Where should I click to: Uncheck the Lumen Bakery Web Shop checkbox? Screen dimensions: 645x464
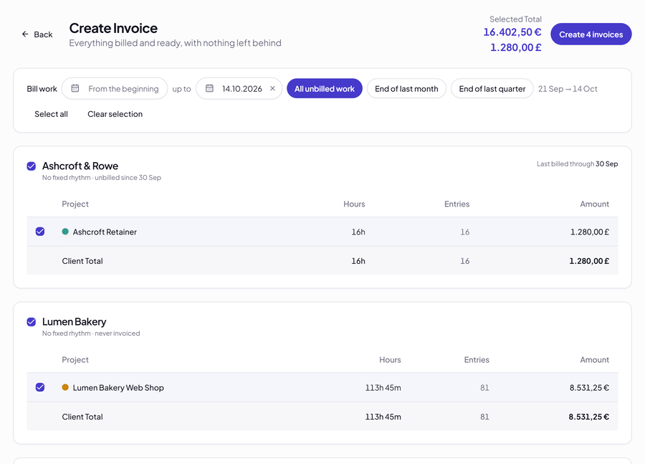click(40, 387)
